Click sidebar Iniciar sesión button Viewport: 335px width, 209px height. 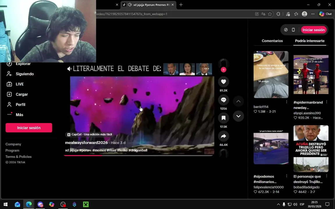pos(29,128)
